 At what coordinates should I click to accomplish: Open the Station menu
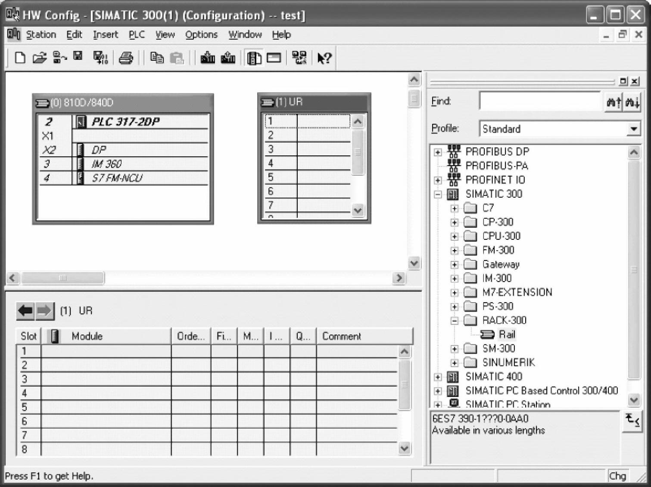41,34
